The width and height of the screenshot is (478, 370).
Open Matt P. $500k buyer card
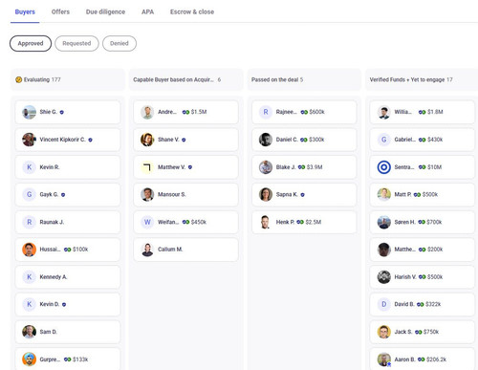click(x=423, y=194)
